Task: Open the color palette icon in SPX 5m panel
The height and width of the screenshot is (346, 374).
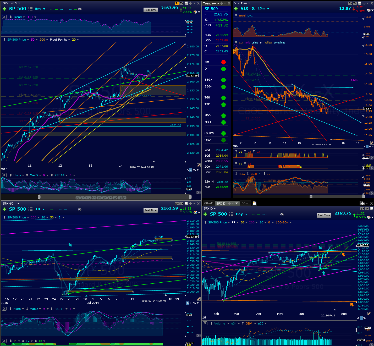Action: pyautogui.click(x=195, y=12)
